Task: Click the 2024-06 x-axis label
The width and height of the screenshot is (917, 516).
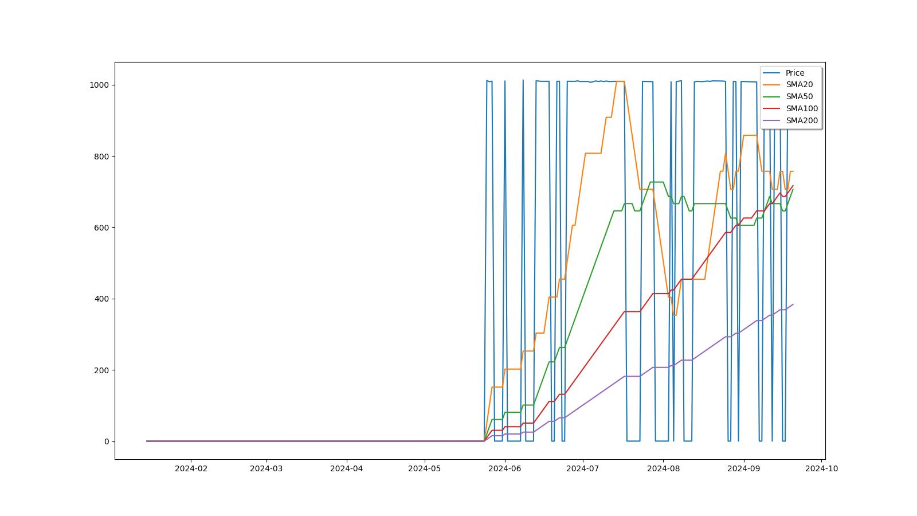Action: [505, 468]
